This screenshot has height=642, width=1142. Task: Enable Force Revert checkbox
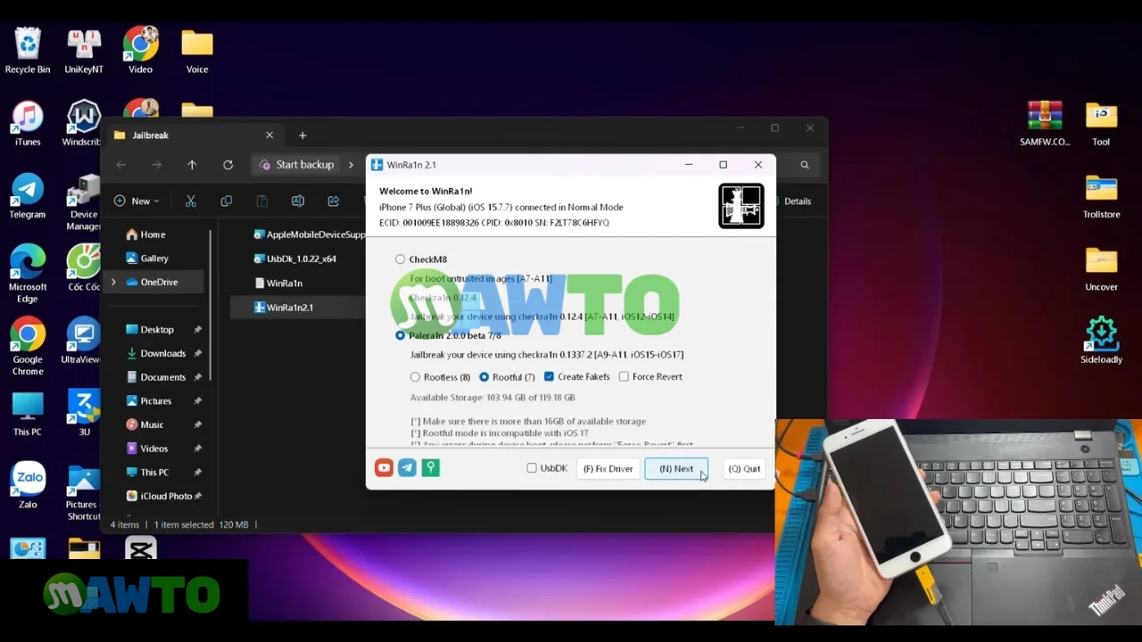624,377
